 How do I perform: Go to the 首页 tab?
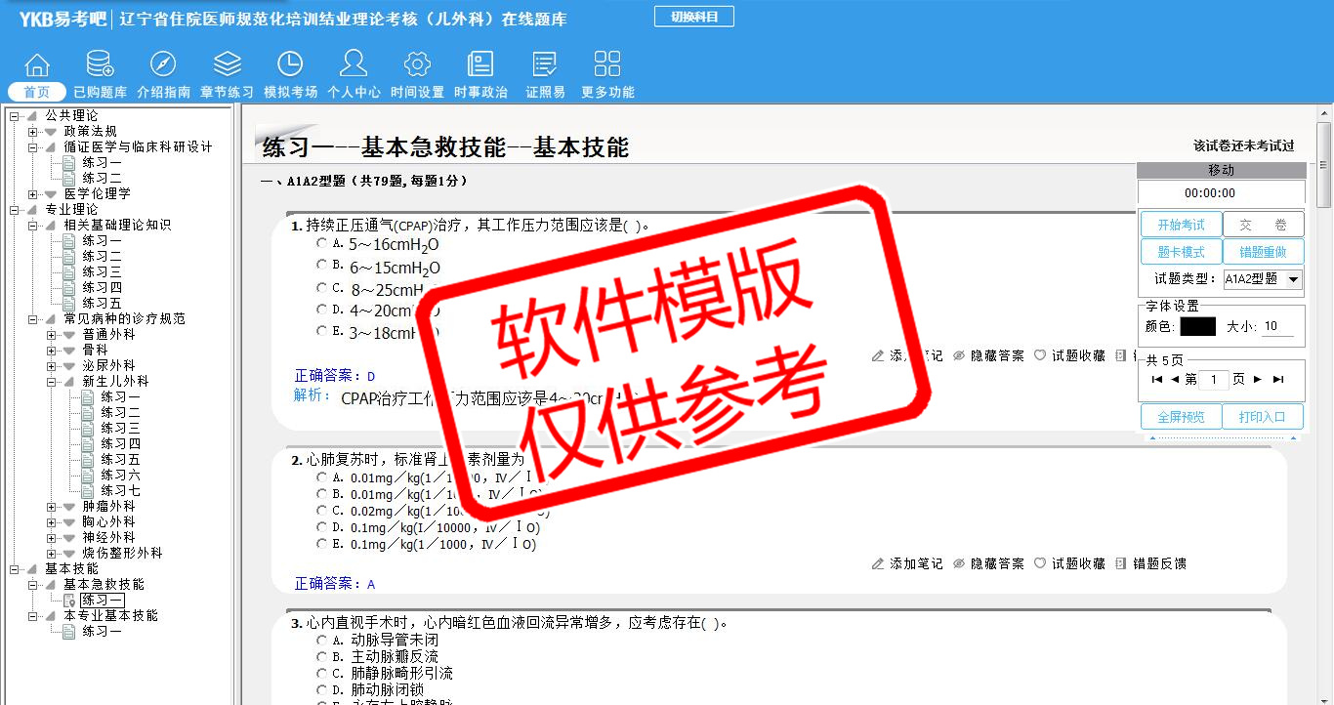37,93
